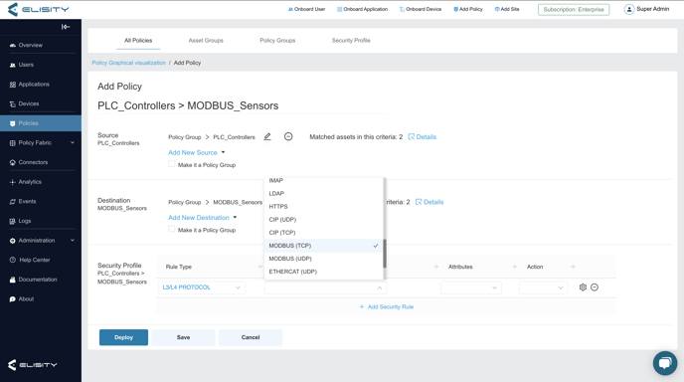Click Add Policy shortcut in top bar
The height and width of the screenshot is (382, 684).
tap(468, 9)
